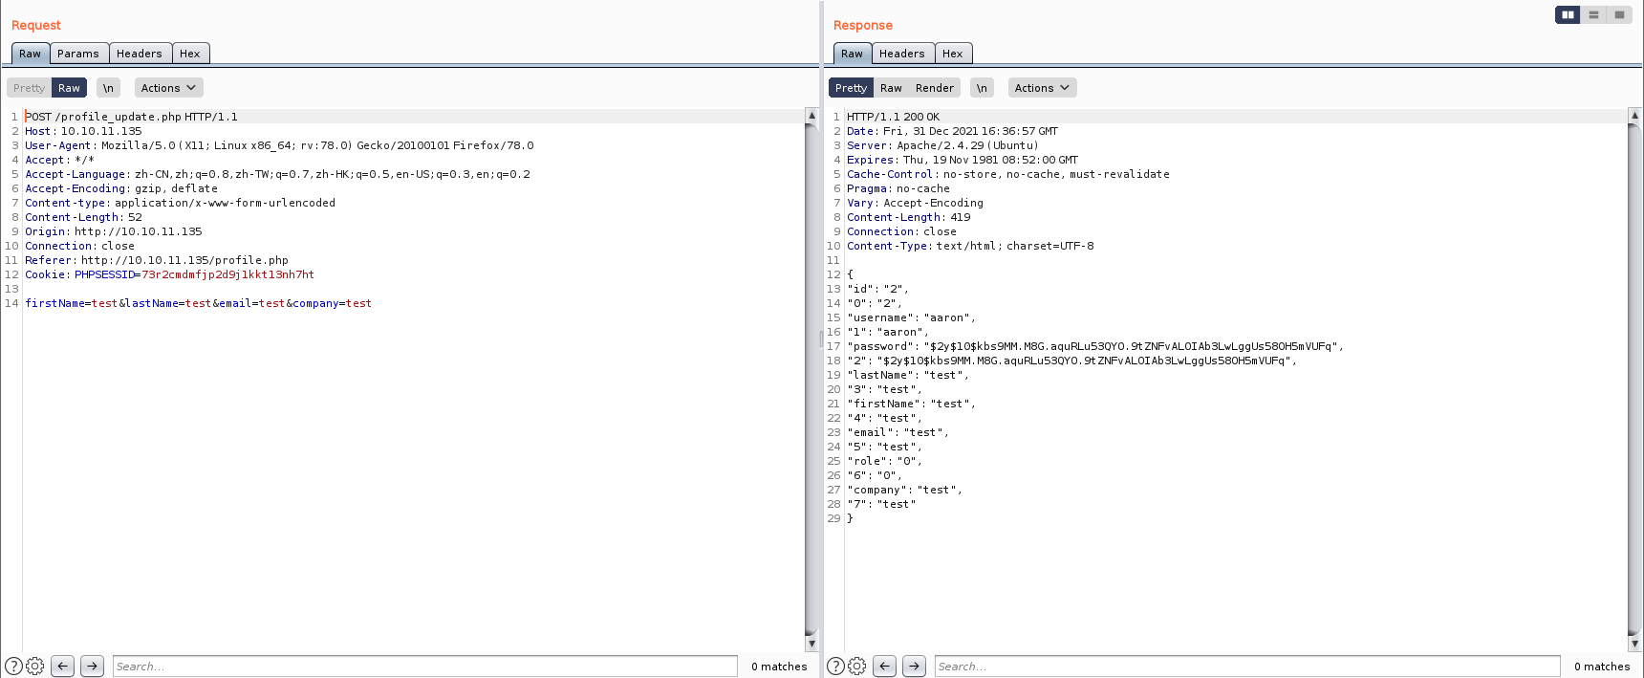Image resolution: width=1644 pixels, height=678 pixels.
Task: Select Pretty view in Request
Action: tap(29, 88)
